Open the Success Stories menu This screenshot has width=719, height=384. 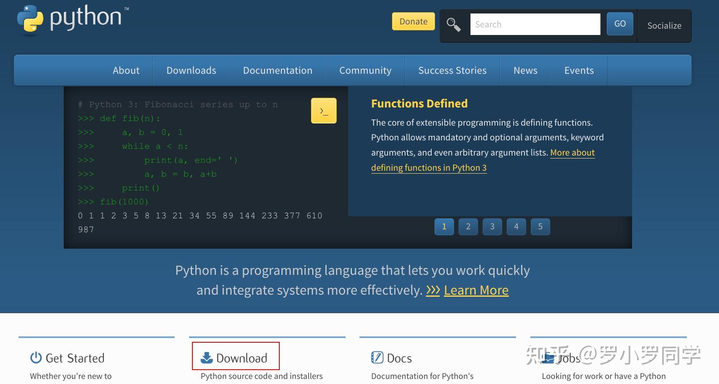click(x=452, y=70)
